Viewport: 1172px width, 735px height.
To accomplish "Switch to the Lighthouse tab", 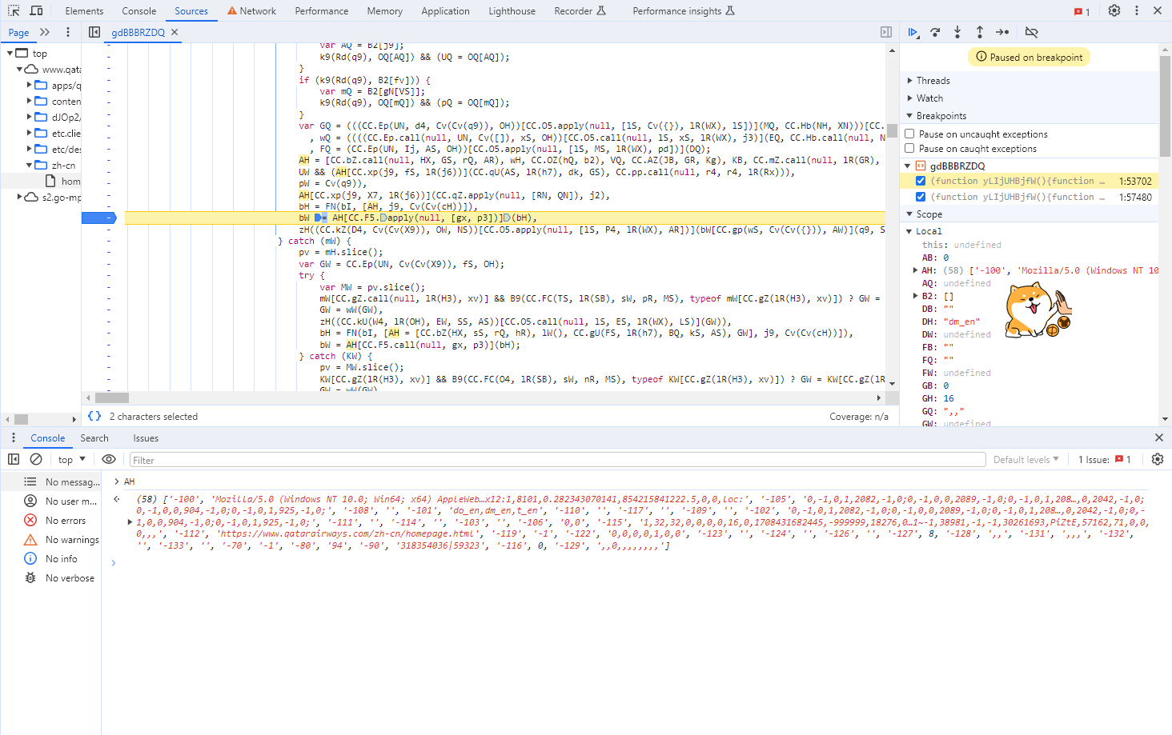I will pos(512,11).
